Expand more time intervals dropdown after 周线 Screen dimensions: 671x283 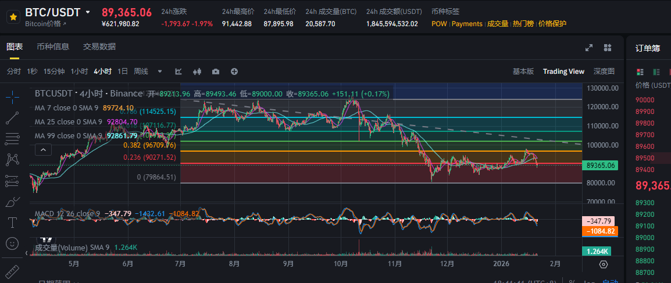pos(160,71)
